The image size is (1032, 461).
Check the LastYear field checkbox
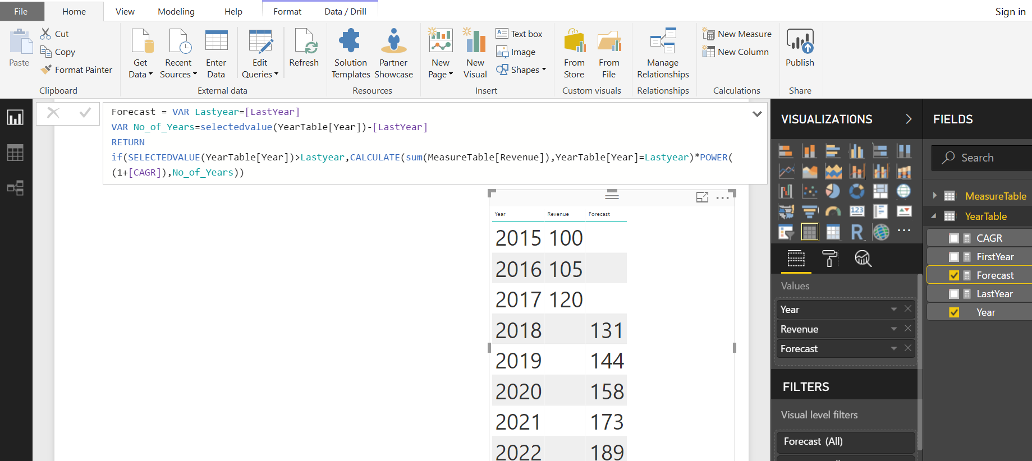(954, 294)
